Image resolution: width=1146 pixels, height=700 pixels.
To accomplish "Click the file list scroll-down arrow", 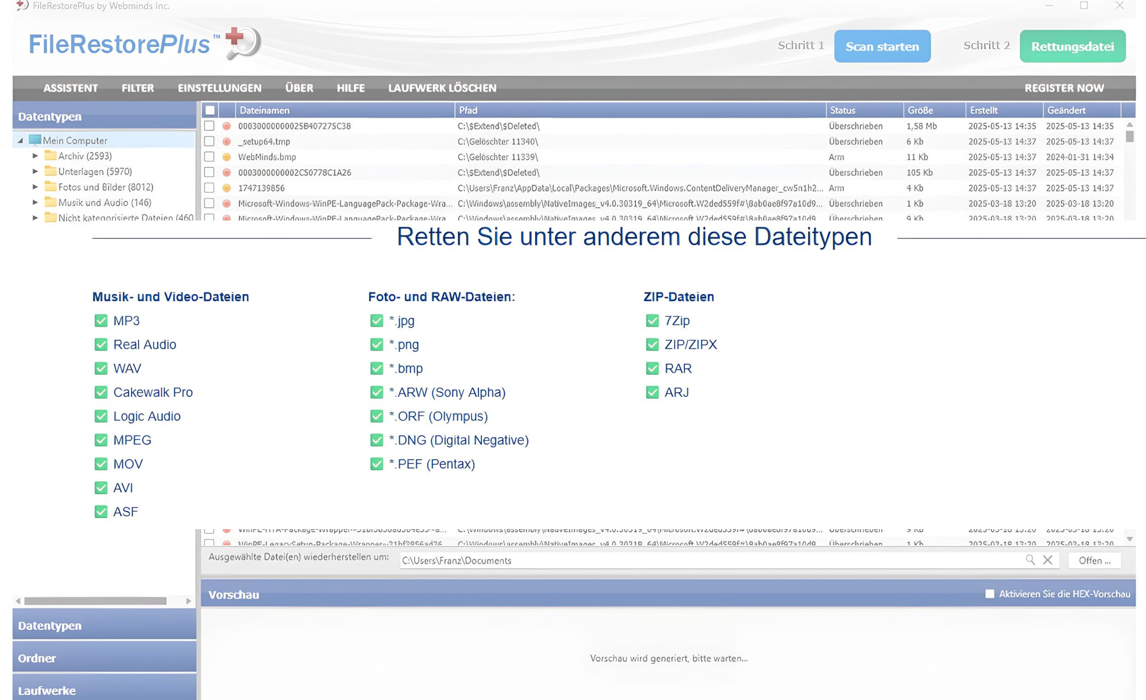I will [1130, 539].
